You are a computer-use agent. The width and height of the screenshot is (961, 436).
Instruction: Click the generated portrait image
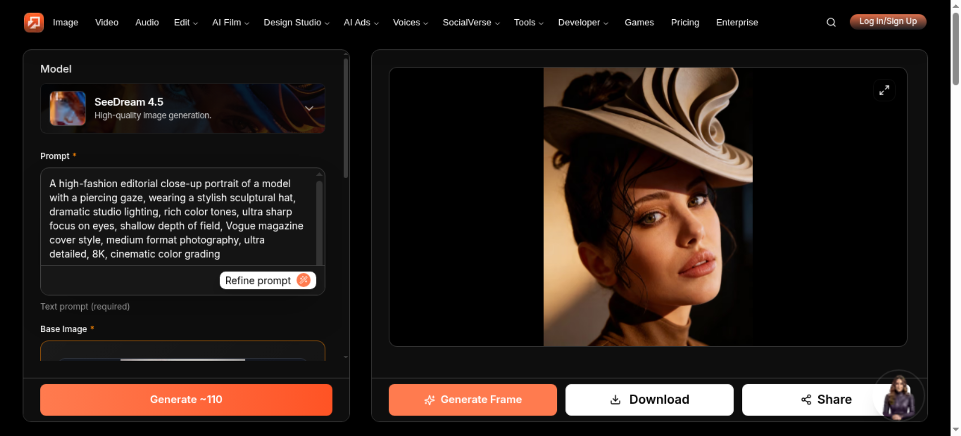[x=648, y=206]
